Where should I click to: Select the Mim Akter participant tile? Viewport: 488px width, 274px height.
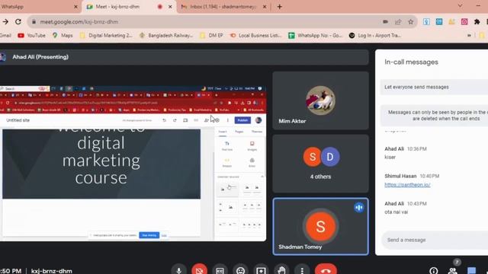point(320,100)
